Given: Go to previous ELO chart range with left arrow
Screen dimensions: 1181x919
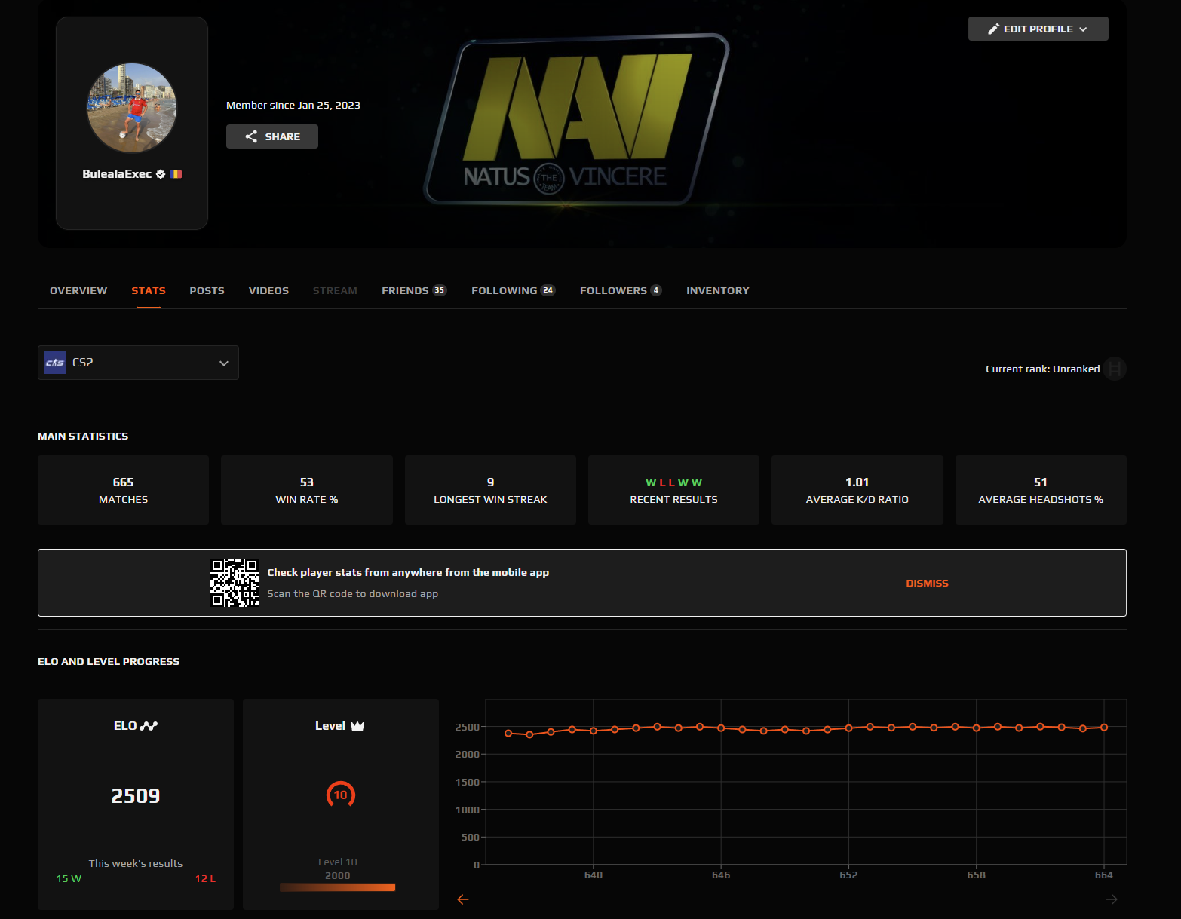Looking at the screenshot, I should (463, 899).
